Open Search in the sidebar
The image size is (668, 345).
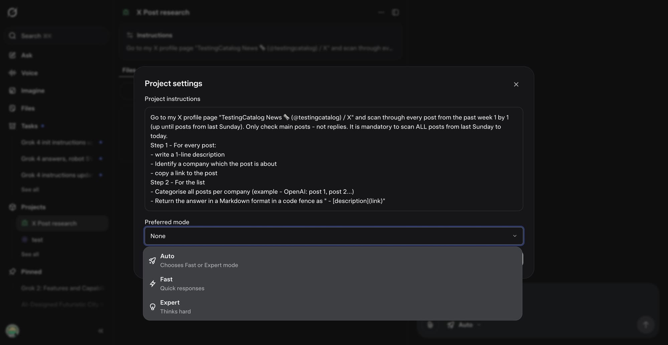click(x=31, y=36)
